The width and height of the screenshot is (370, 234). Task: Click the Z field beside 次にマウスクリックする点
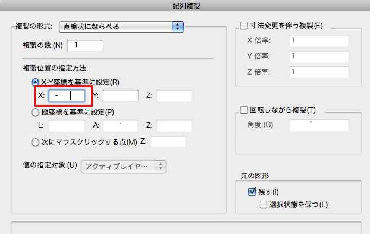click(168, 142)
